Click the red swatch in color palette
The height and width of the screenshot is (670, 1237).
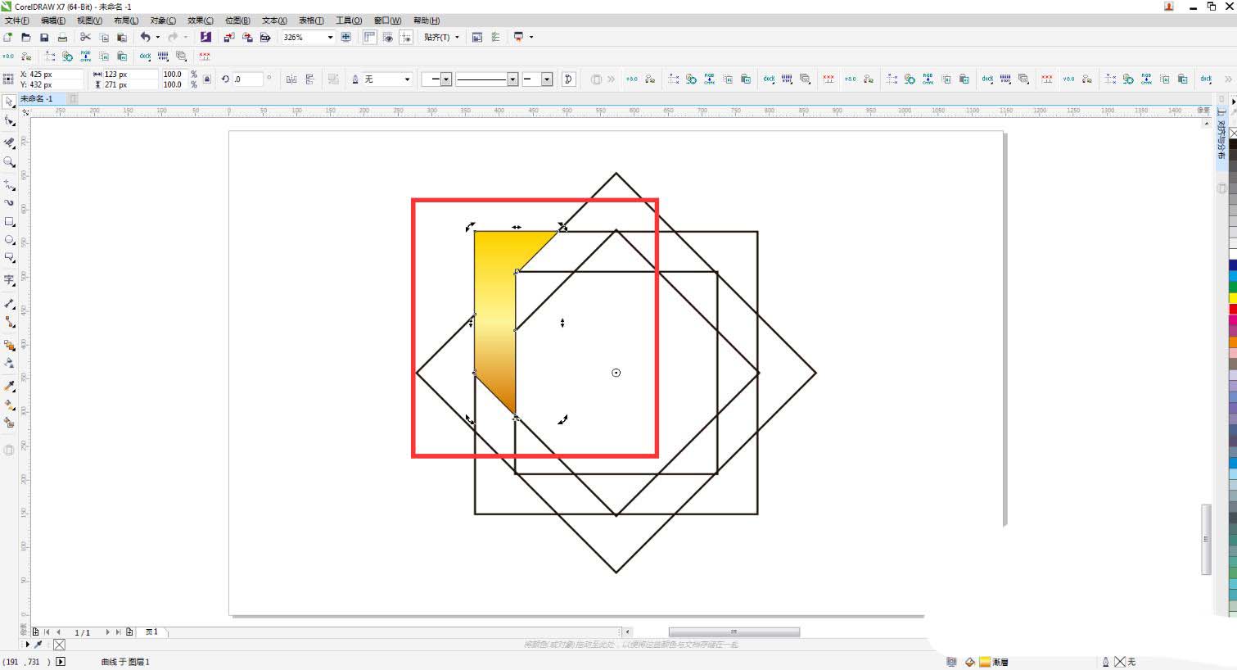tap(1232, 309)
